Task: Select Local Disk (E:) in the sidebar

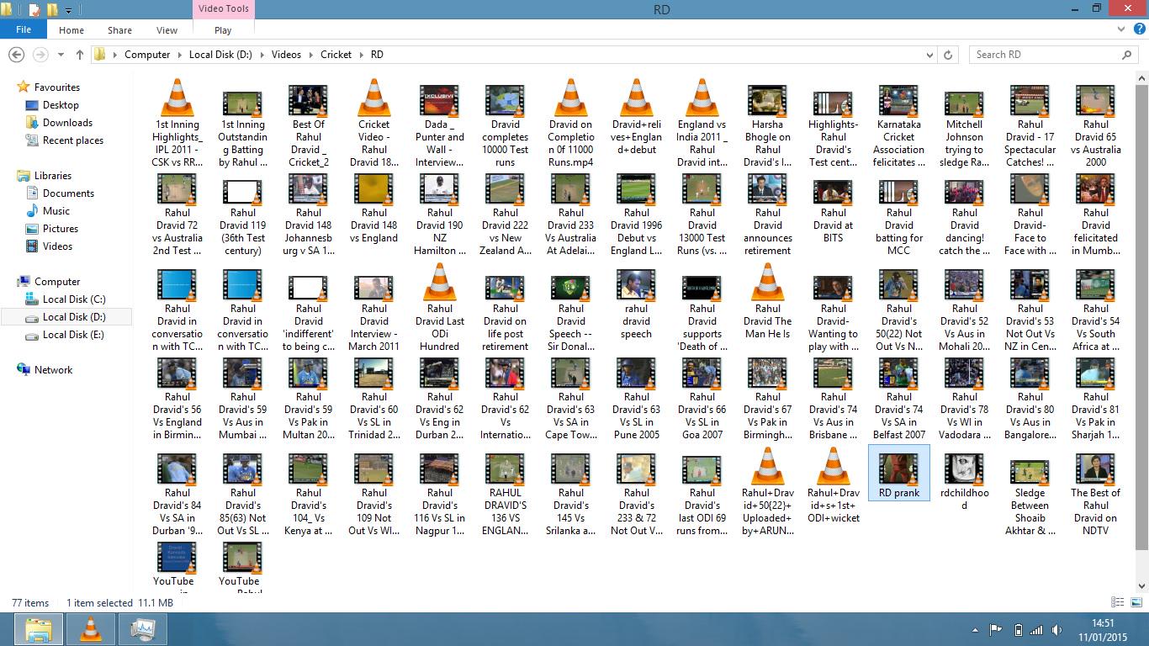Action: coord(74,335)
